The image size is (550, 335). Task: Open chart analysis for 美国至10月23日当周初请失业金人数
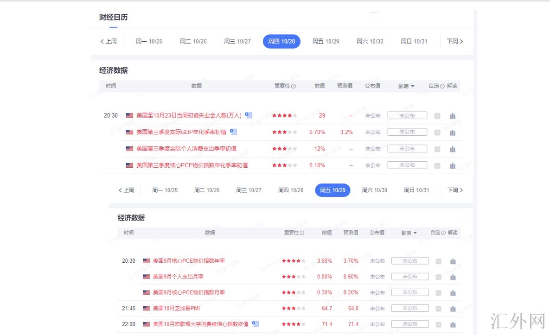click(453, 116)
